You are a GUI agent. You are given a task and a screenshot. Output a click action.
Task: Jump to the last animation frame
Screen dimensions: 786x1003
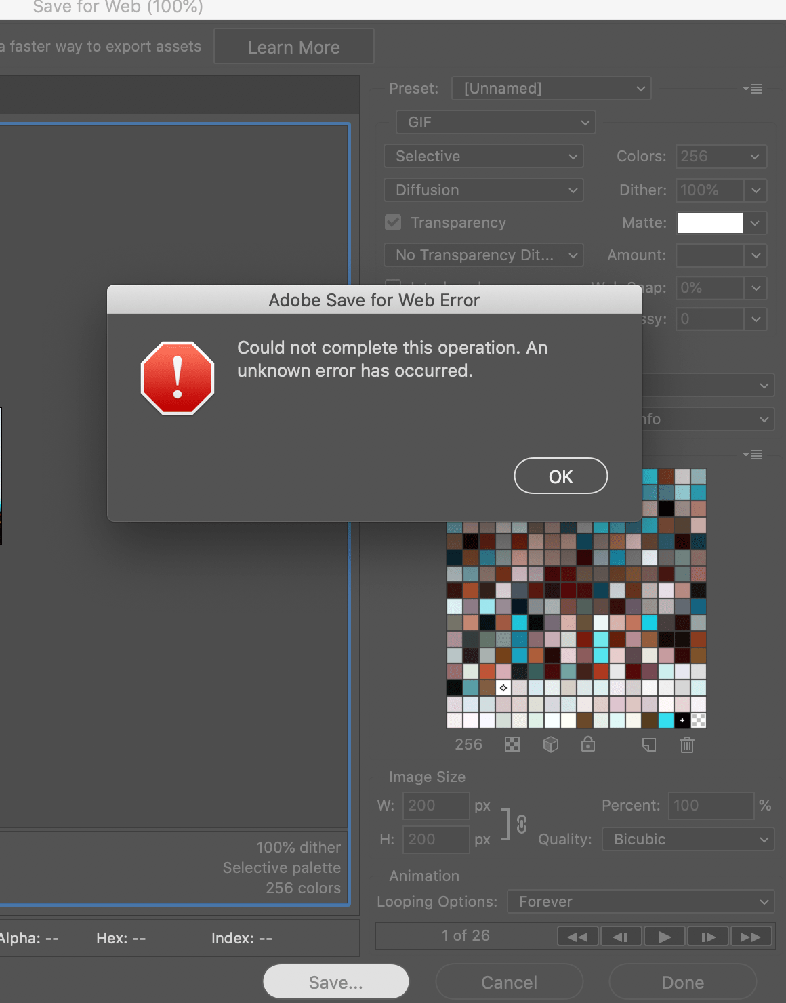[x=750, y=937]
